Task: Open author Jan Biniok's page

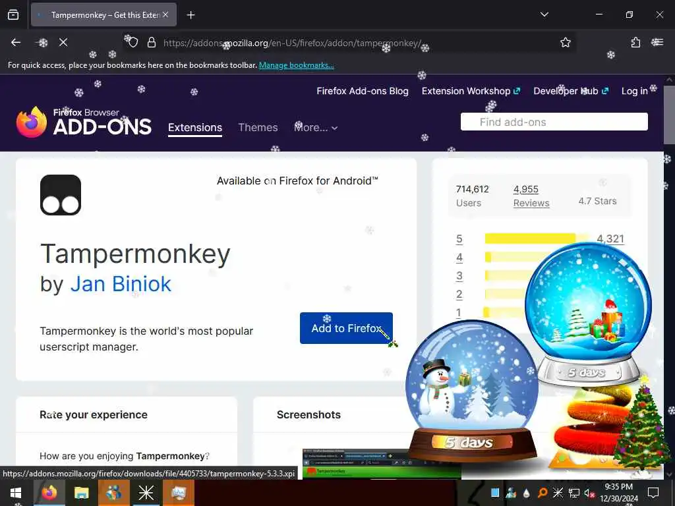Action: (121, 284)
